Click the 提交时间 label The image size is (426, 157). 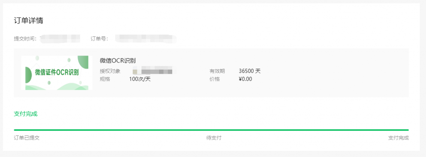[25, 39]
